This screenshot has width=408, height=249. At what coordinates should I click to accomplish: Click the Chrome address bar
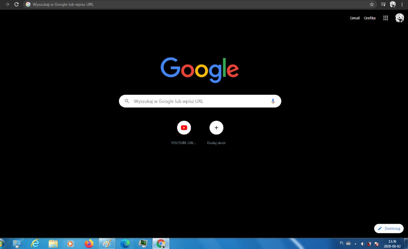(192, 4)
